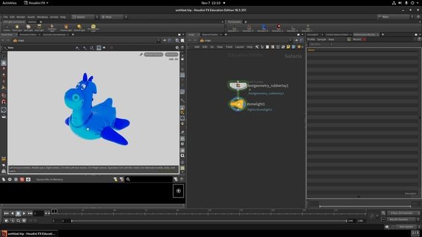Open viewport display options gear icon
The image size is (422, 237).
click(x=177, y=47)
